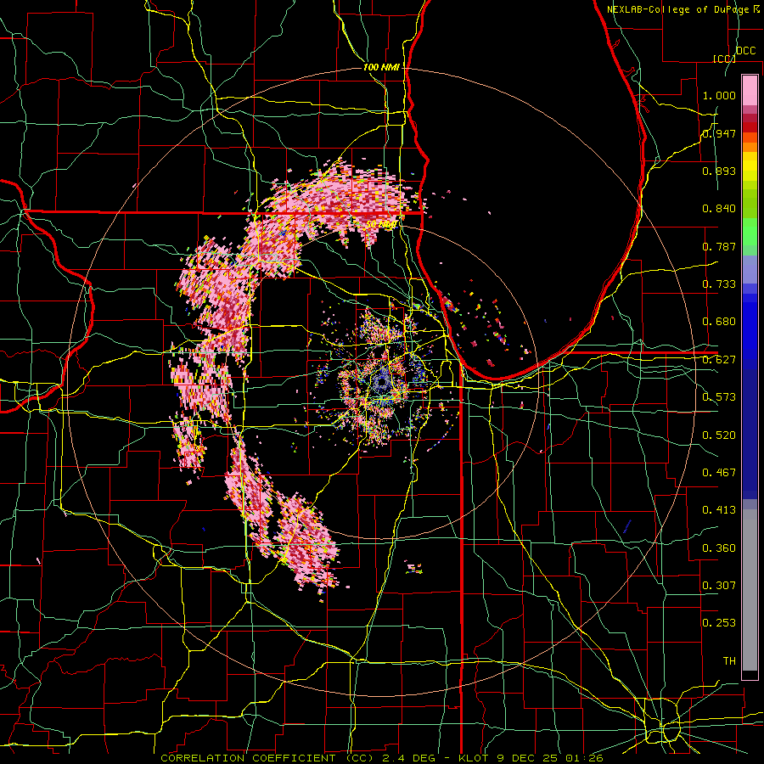Click the 0.840 legend value
764x764 pixels.
point(719,209)
